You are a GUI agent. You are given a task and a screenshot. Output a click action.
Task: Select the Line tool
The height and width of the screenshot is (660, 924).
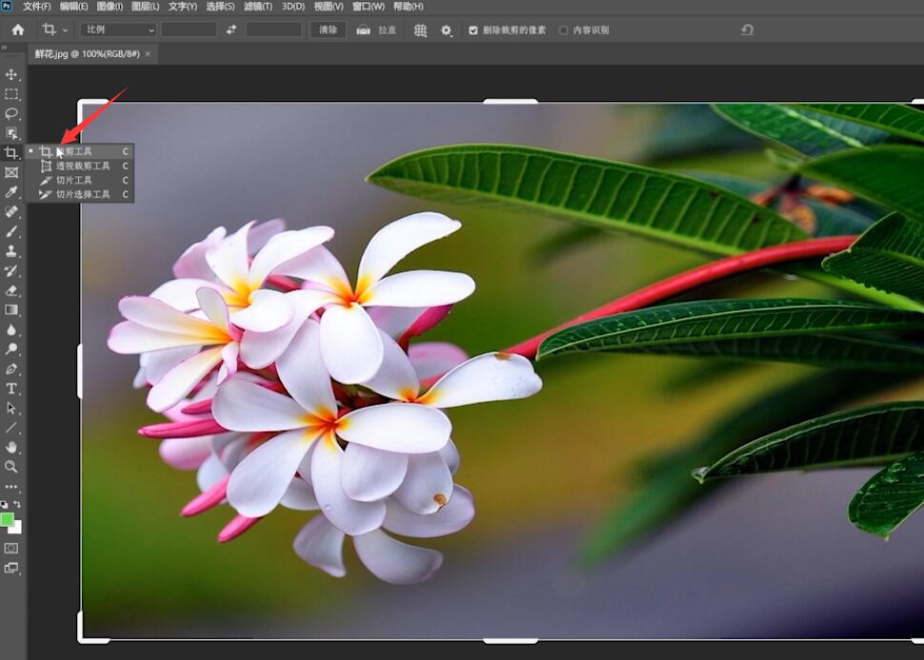(x=11, y=428)
